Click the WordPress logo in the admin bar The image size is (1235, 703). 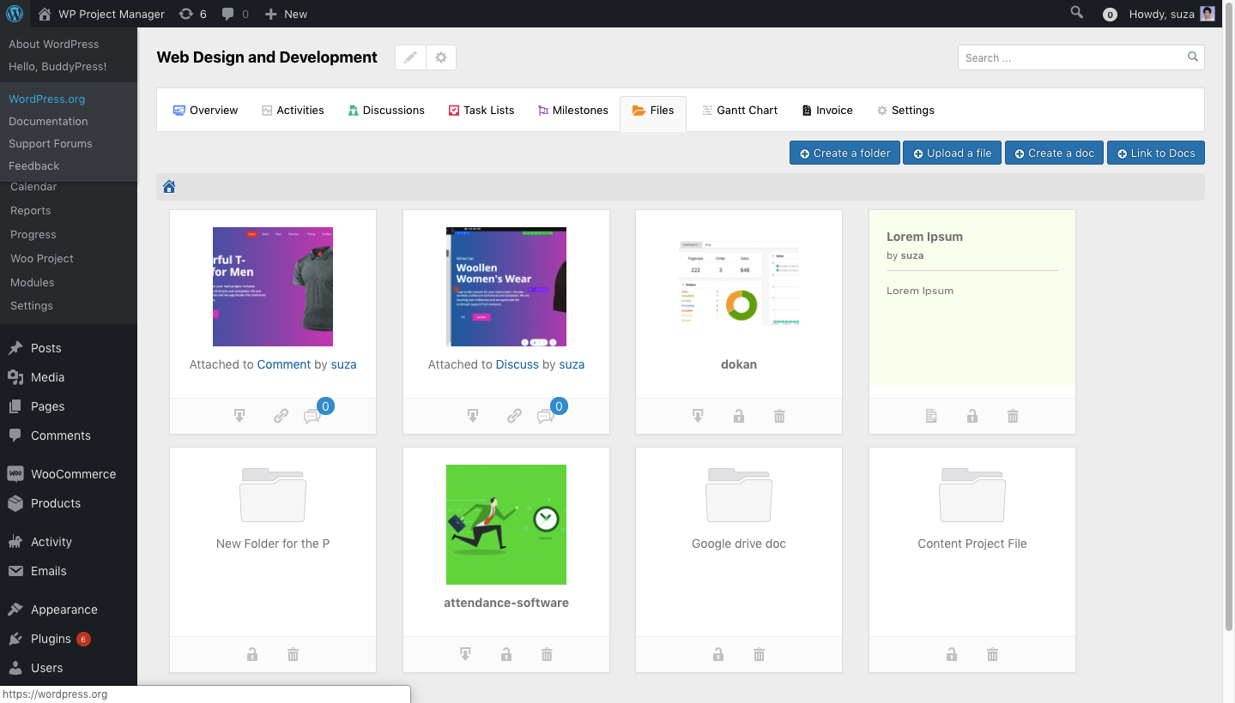point(15,14)
